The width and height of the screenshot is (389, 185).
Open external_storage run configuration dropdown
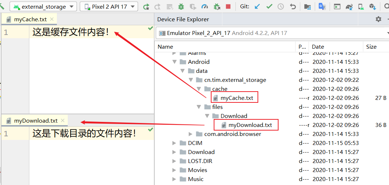pyautogui.click(x=43, y=6)
